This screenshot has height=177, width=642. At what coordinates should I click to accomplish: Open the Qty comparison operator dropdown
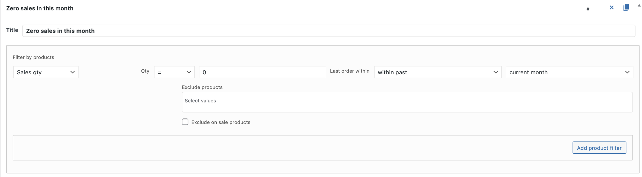pos(174,72)
